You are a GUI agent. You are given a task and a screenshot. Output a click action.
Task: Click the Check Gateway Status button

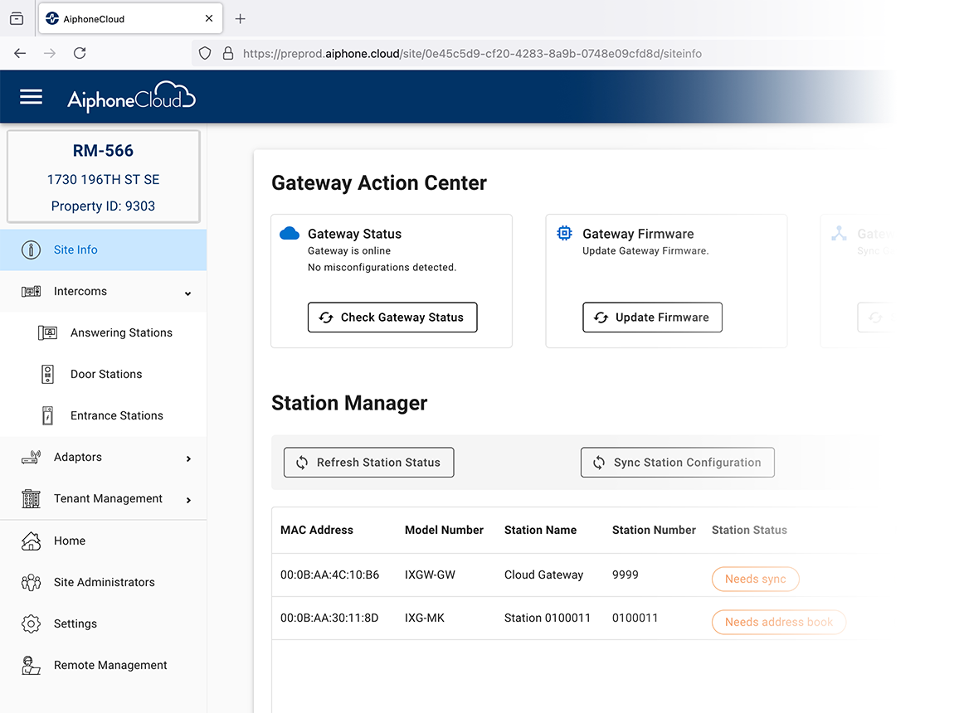[392, 318]
